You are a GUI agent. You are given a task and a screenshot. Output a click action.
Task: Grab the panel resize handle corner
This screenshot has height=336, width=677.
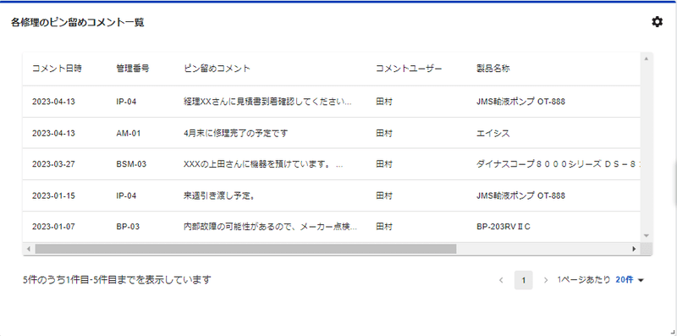tap(673, 332)
